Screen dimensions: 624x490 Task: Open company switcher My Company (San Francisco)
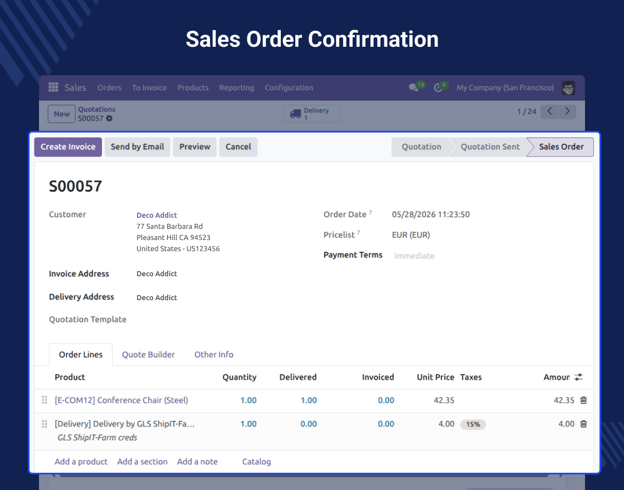(505, 87)
